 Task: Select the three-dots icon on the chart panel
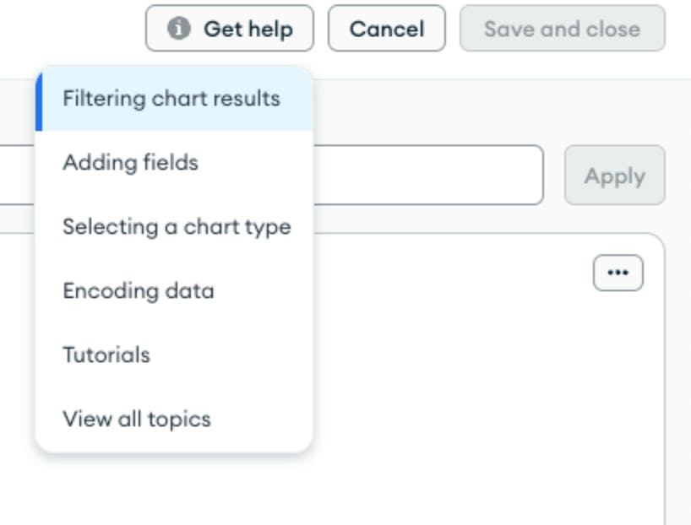619,271
